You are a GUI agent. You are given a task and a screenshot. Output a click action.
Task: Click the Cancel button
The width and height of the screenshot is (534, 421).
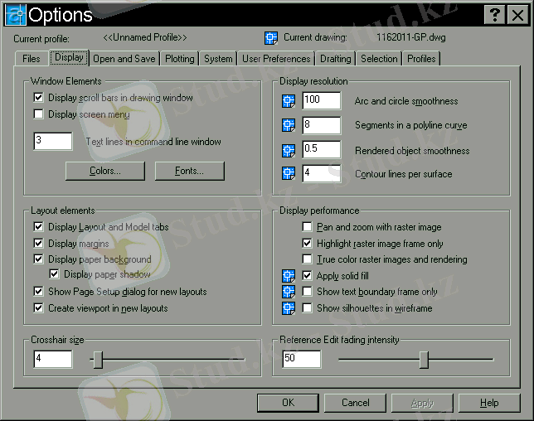pos(355,403)
